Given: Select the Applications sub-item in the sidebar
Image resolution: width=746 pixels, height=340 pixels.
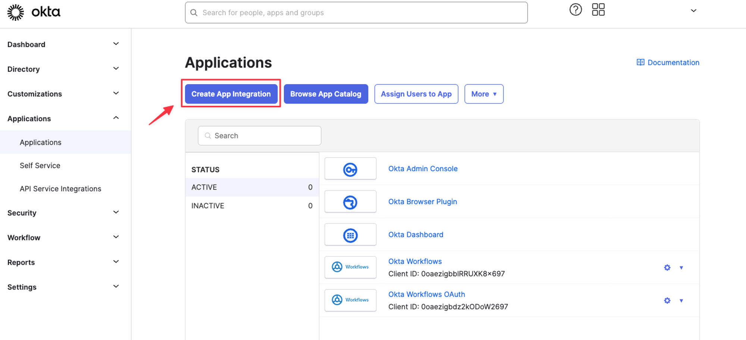Looking at the screenshot, I should pyautogui.click(x=65, y=142).
